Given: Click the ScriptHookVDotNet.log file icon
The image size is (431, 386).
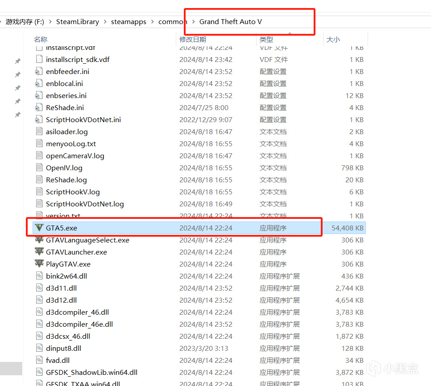Looking at the screenshot, I should (x=39, y=204).
